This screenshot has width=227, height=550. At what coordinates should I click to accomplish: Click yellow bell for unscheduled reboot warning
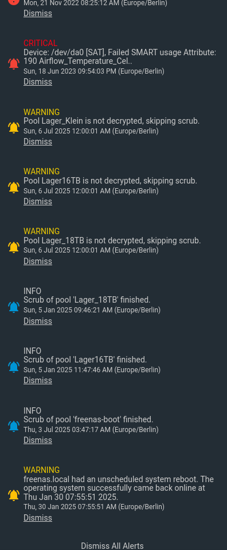14,495
